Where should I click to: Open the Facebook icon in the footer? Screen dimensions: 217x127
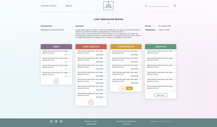point(56,122)
